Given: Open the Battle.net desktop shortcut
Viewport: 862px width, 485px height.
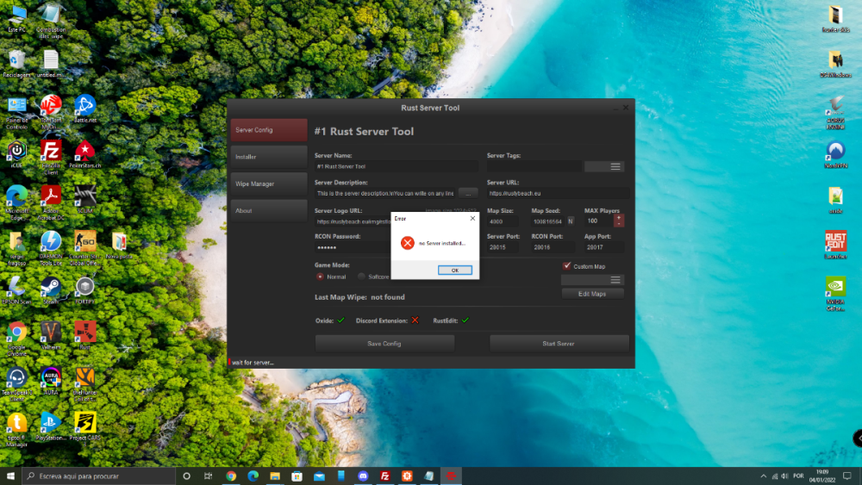Looking at the screenshot, I should (x=84, y=106).
